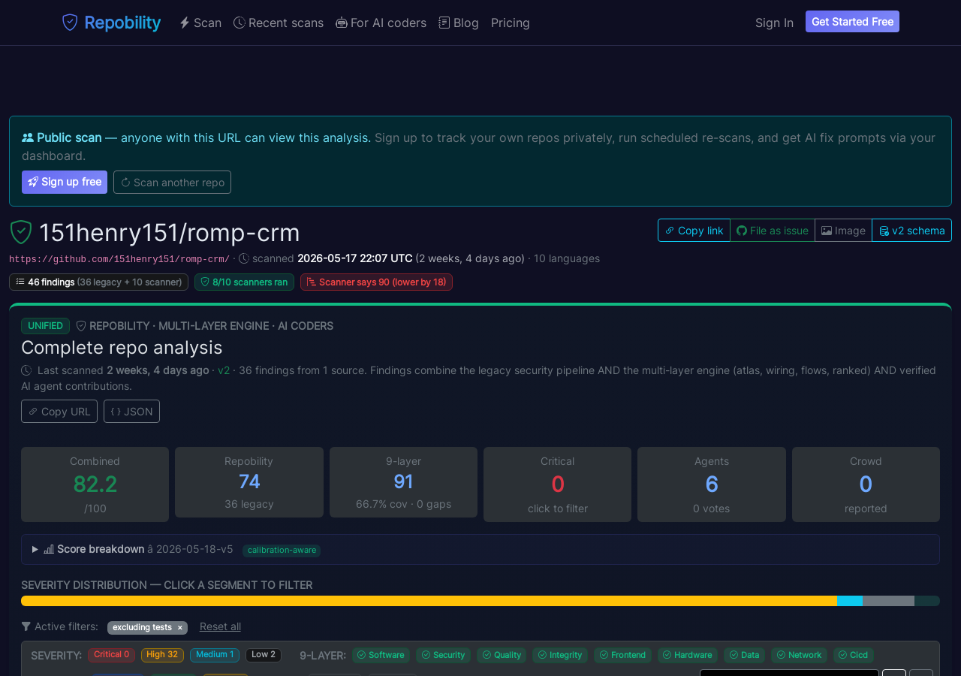This screenshot has height=676, width=961.
Task: Click the 46 findings badge
Action: coord(98,282)
